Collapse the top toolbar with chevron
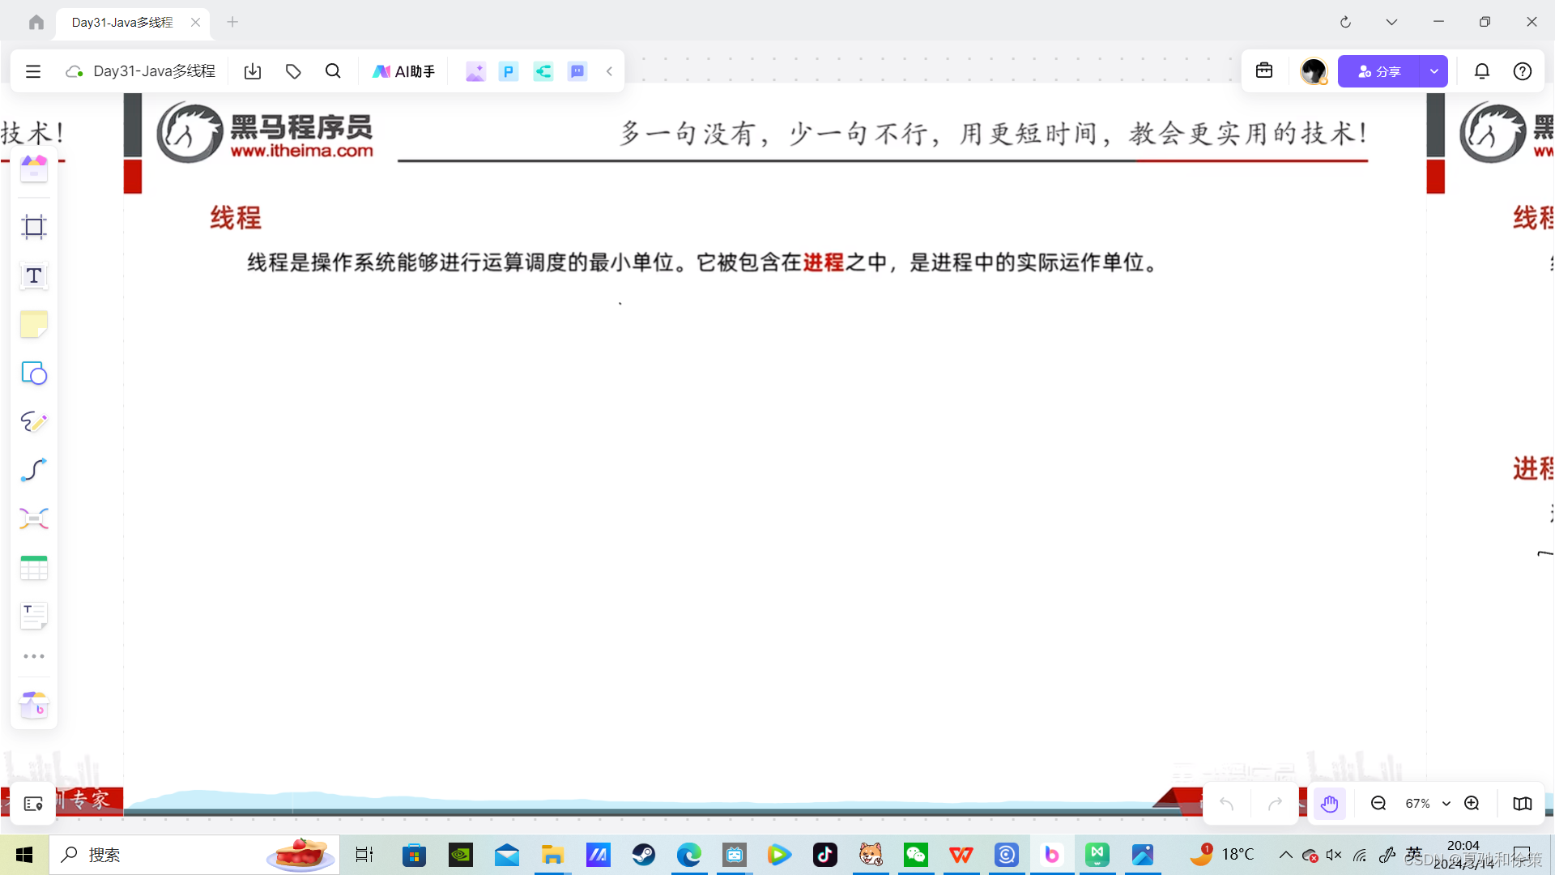Viewport: 1555px width, 875px height. pyautogui.click(x=609, y=71)
